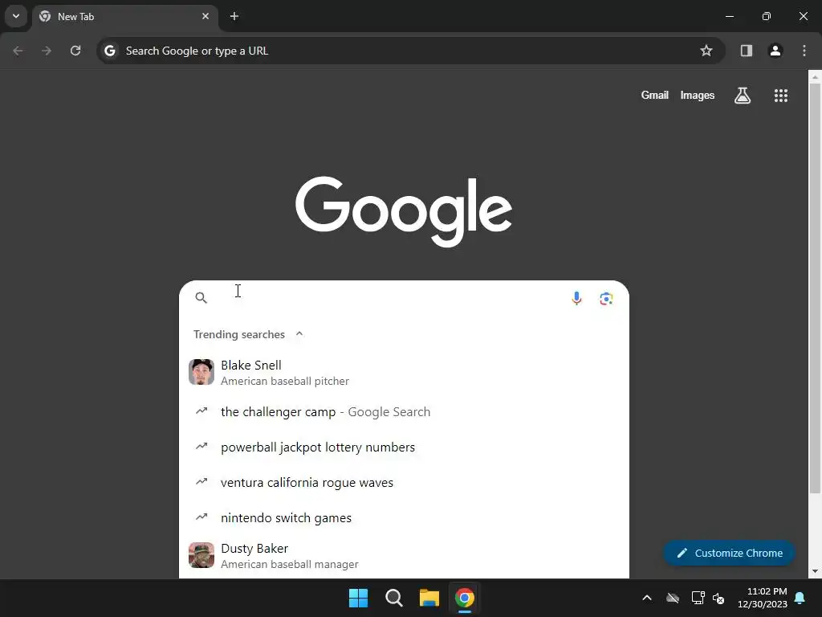
Task: Restore down the Chrome window
Action: (x=767, y=16)
